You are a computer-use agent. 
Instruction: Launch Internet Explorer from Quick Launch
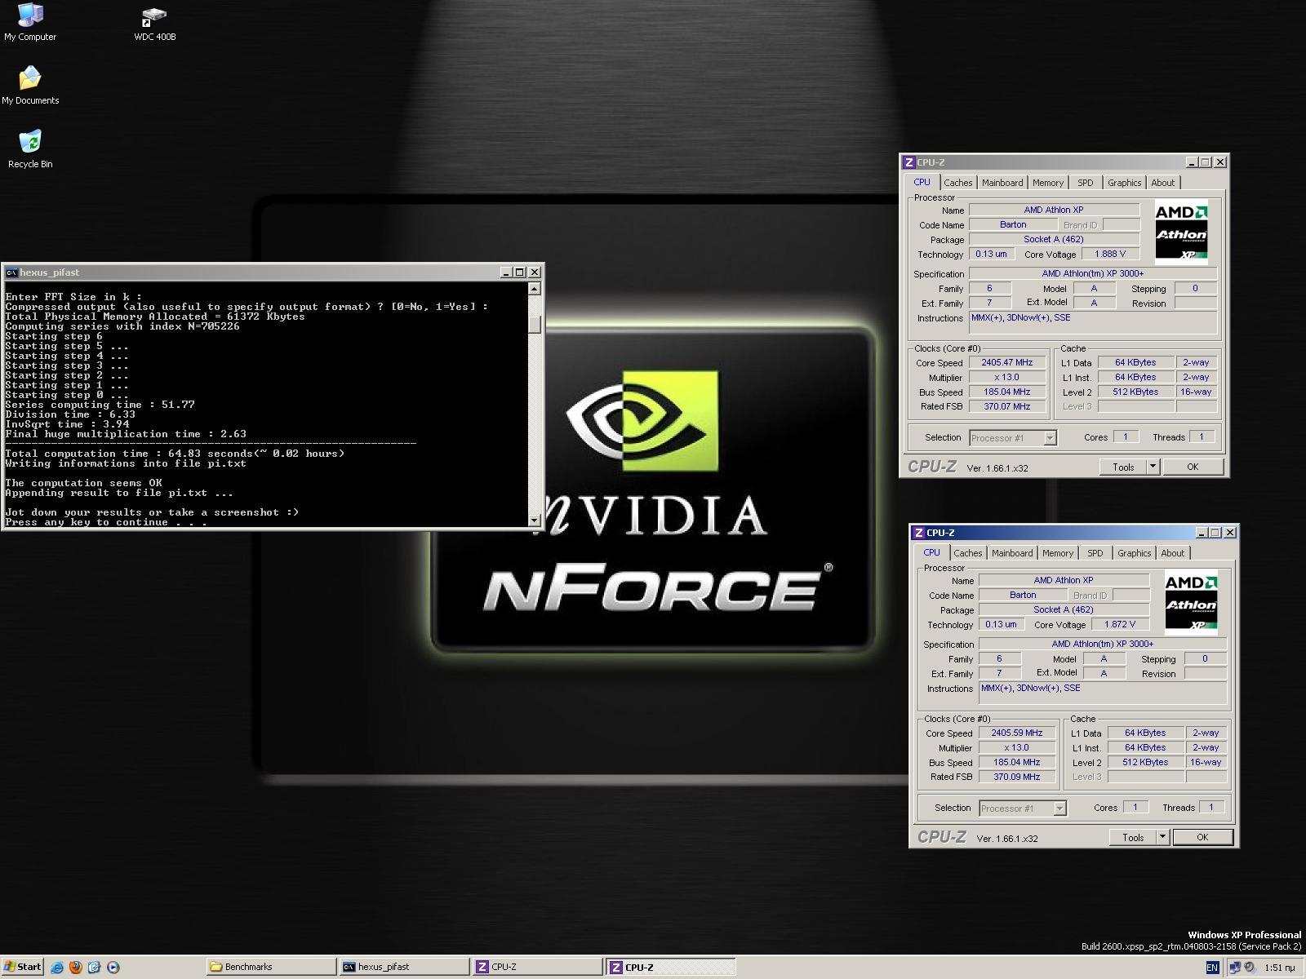(x=57, y=967)
